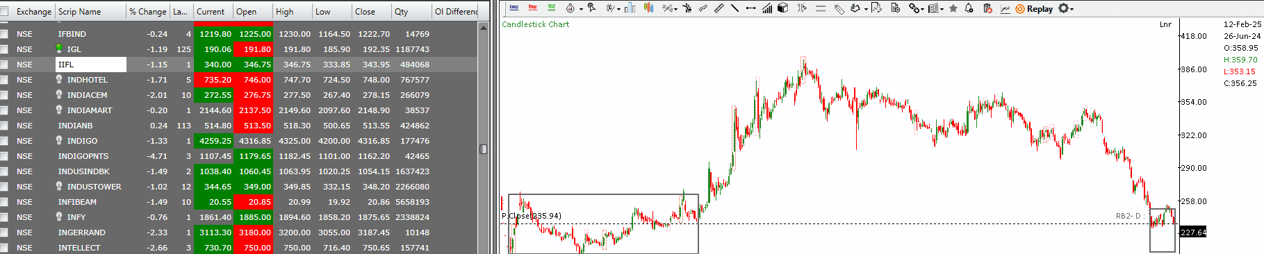Select the INDIAMART scrip name
Viewport: 1264px width, 254px height.
(x=90, y=110)
